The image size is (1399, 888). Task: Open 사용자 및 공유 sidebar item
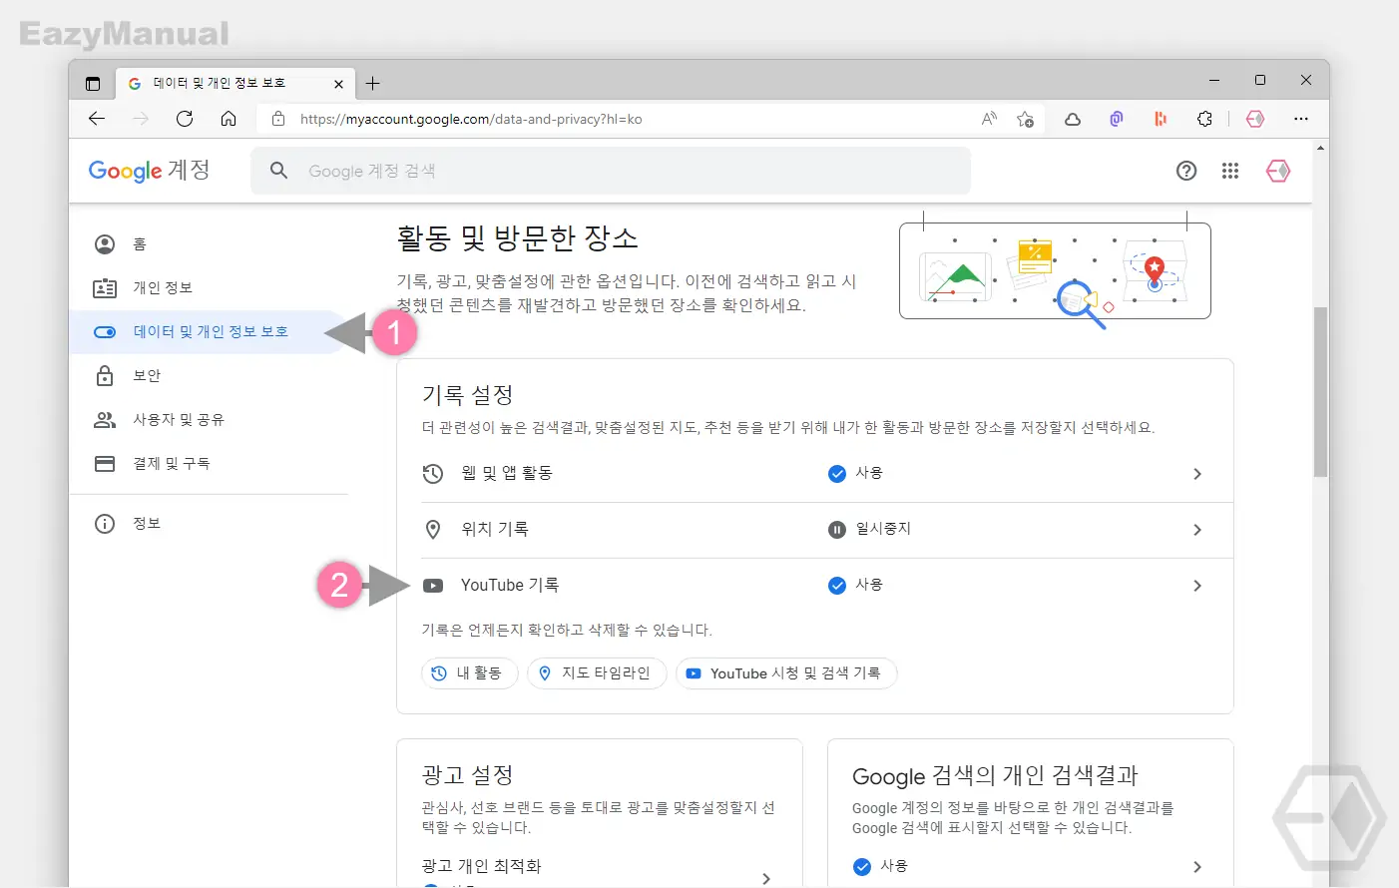[x=209, y=420]
